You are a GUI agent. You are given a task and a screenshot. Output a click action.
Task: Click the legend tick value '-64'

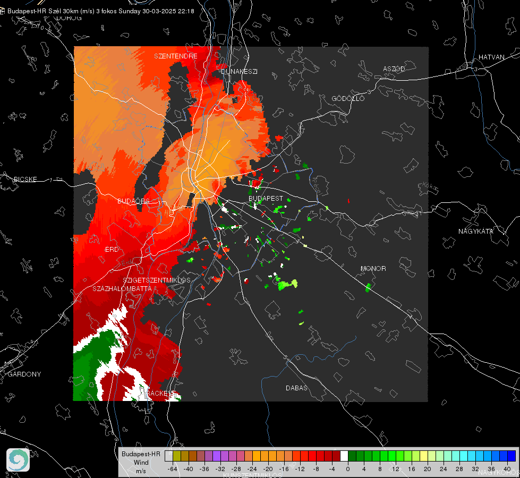point(173,469)
